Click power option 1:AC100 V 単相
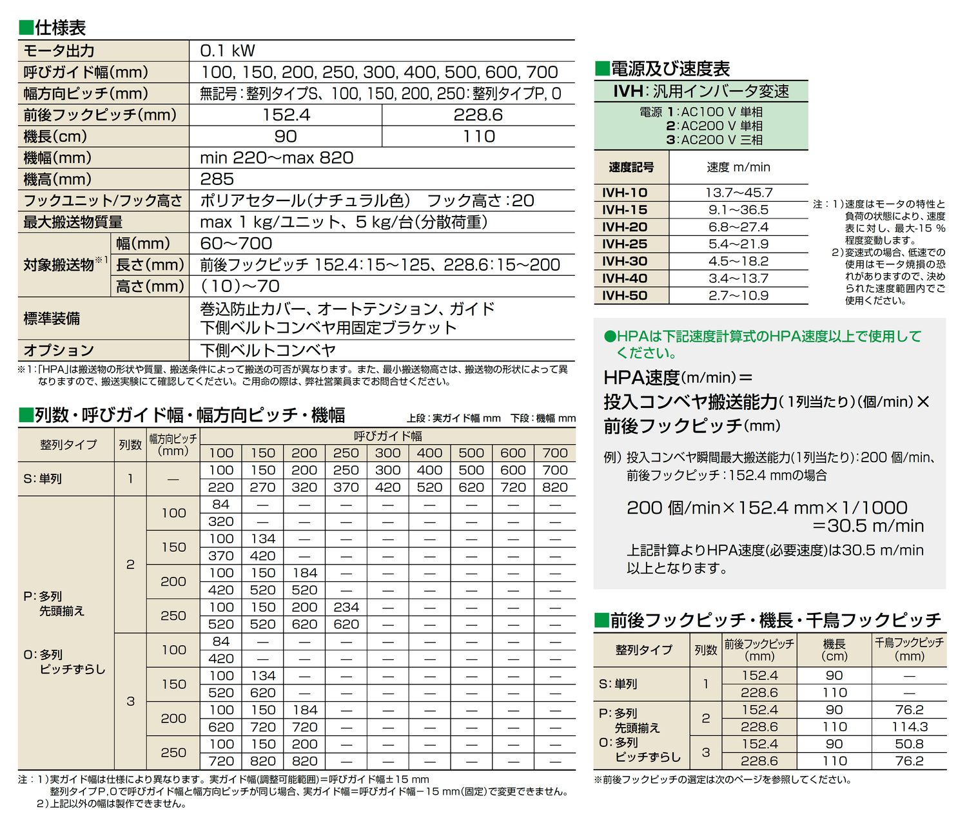Image resolution: width=967 pixels, height=834 pixels. (714, 112)
